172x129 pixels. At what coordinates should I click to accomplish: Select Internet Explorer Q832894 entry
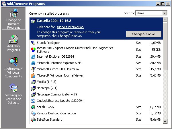[x=96, y=56]
